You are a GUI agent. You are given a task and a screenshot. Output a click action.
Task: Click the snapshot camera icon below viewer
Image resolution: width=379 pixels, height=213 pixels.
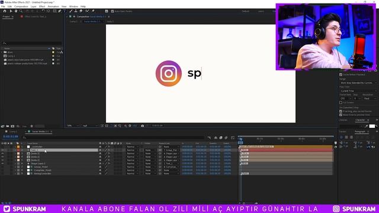[142, 126]
